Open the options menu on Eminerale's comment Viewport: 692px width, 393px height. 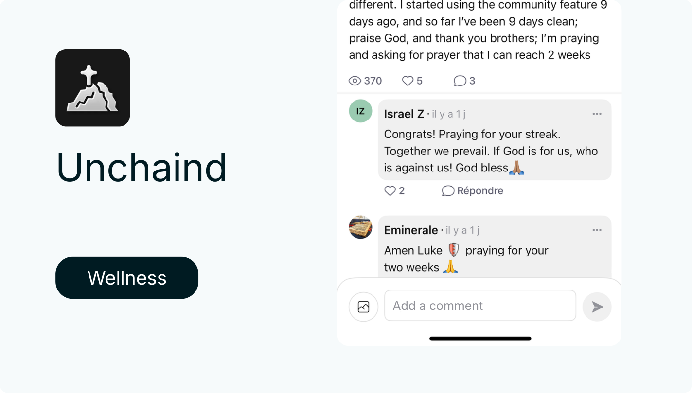point(597,230)
